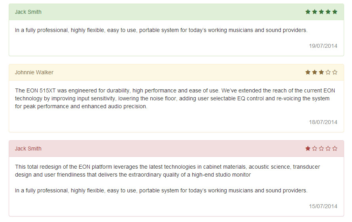Click the second star in the red review header
352x222 pixels.
pyautogui.click(x=315, y=149)
